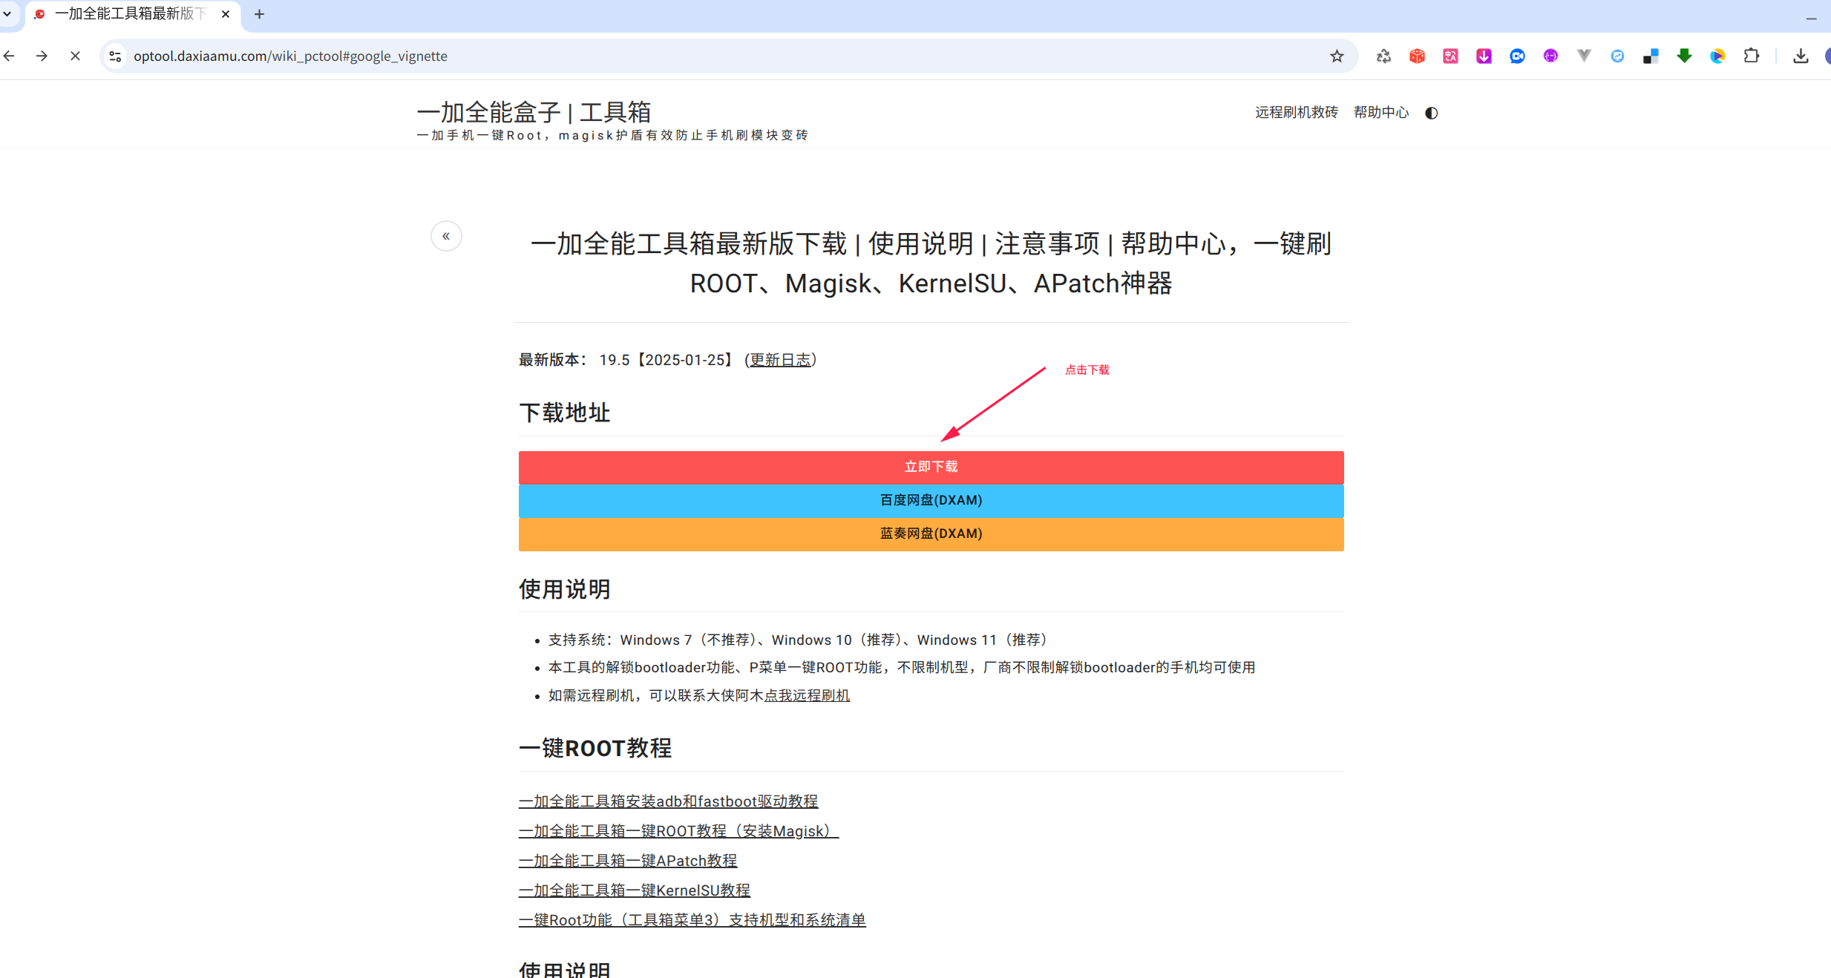The height and width of the screenshot is (978, 1831).
Task: Toggle dark mode half-circle icon
Action: (1432, 113)
